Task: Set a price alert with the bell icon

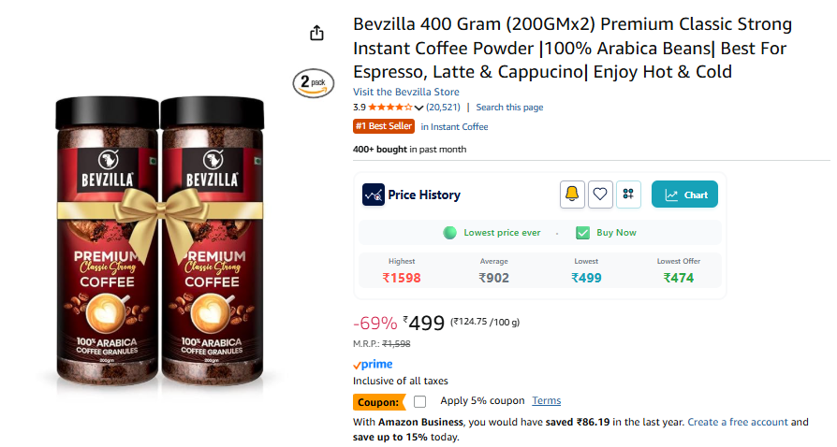Action: point(572,195)
